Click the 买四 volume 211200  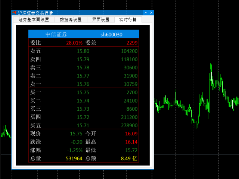tap(129, 117)
